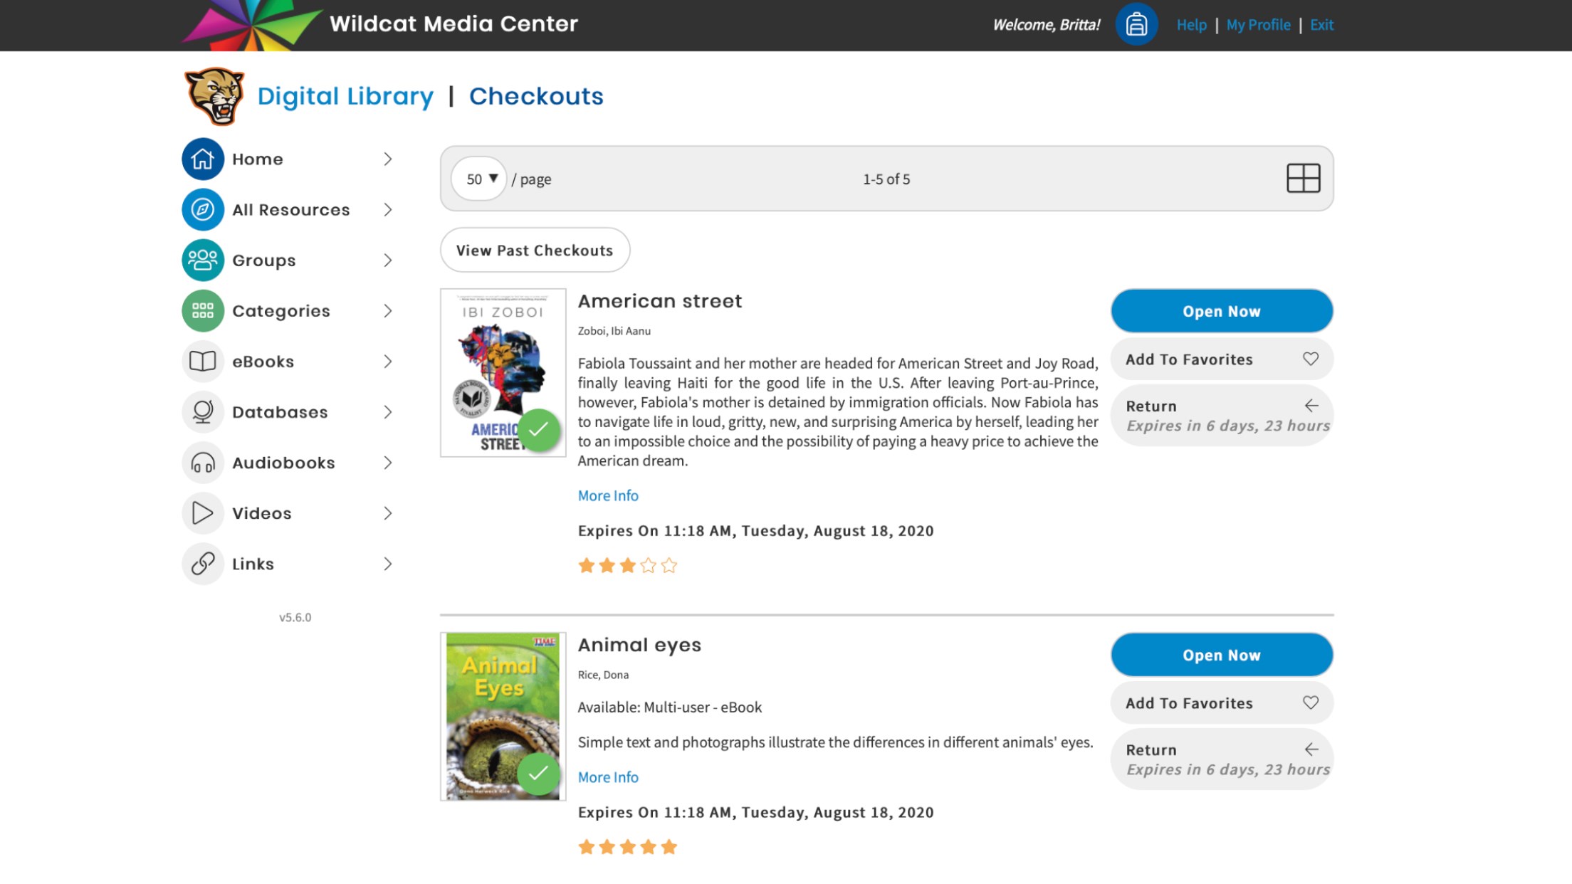Click the Videos play icon

[203, 513]
